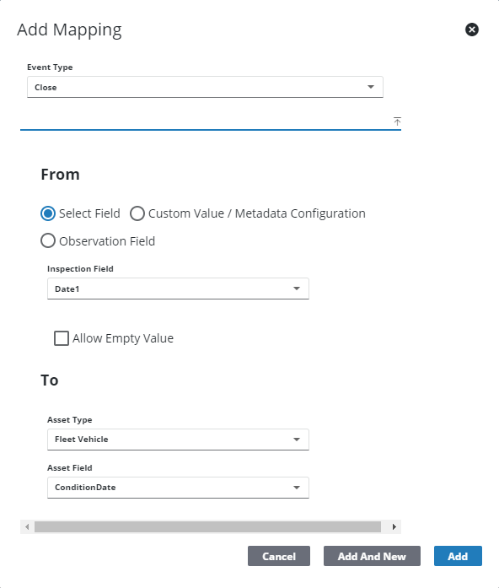Screen dimensions: 499x588
Task: Click the Add And New button
Action: 372,556
